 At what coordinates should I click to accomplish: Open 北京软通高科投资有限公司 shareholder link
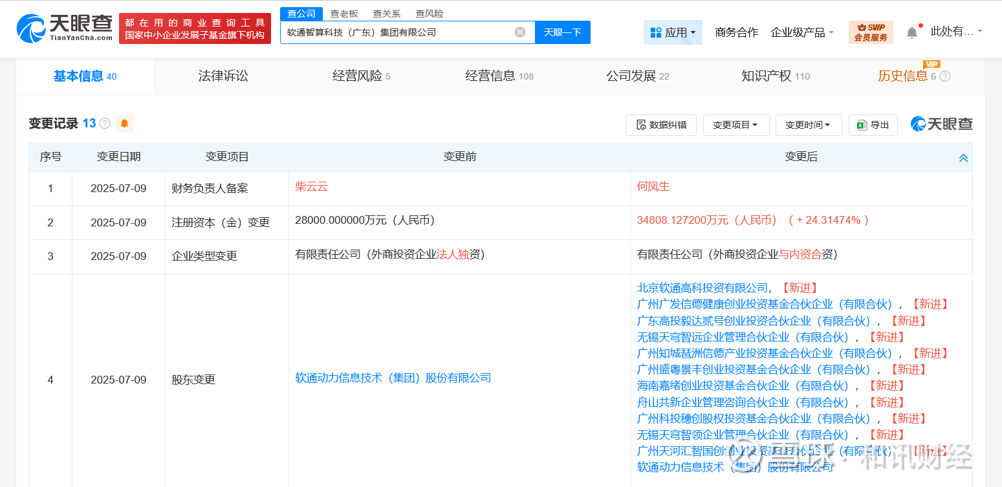click(702, 288)
